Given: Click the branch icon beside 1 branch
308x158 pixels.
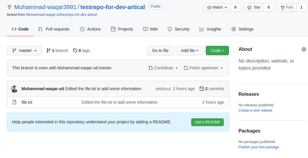Looking at the screenshot, I should (x=49, y=51).
